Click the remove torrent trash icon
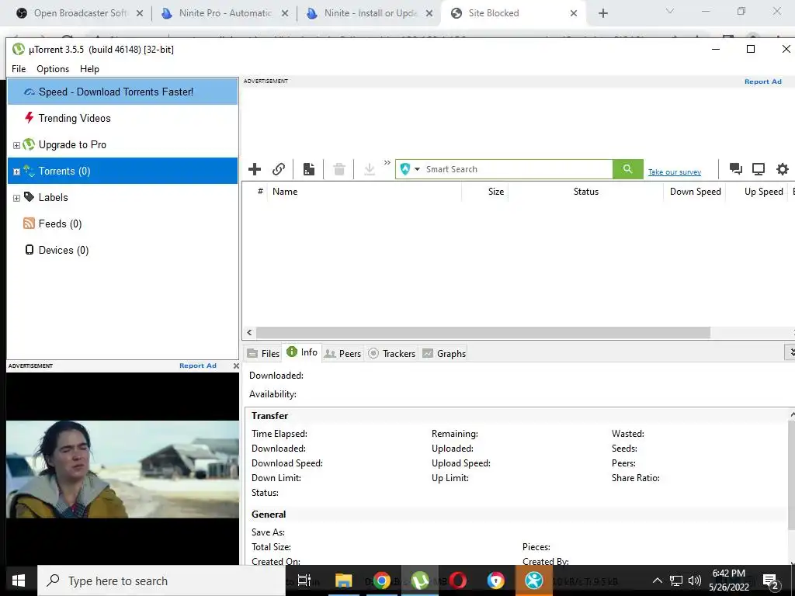The image size is (795, 596). 339,168
